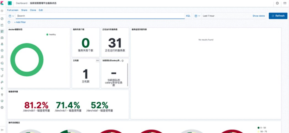This screenshot has width=289, height=133.
Task: Open the Recently viewed clock icon
Action: tap(2, 11)
